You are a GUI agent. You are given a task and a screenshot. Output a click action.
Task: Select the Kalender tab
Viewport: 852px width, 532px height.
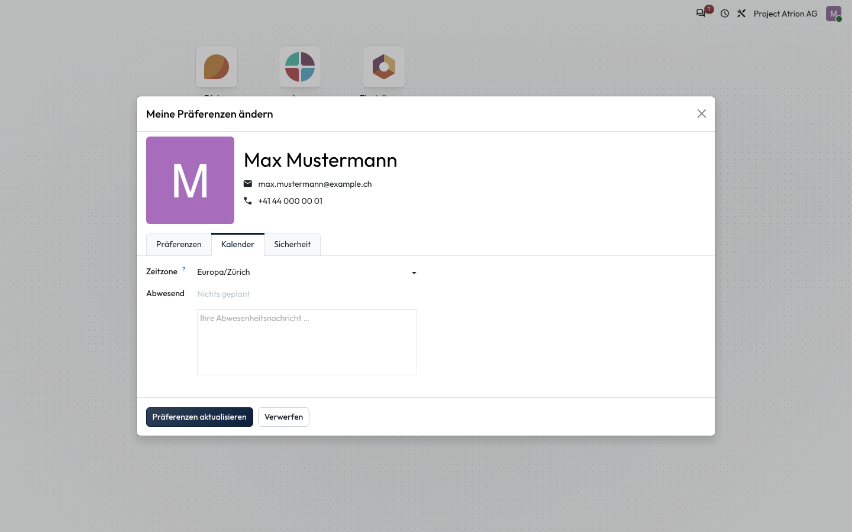[x=238, y=244]
